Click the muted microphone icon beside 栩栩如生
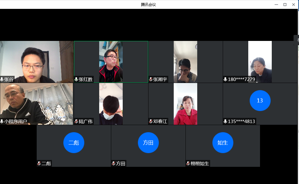 [x=188, y=163]
